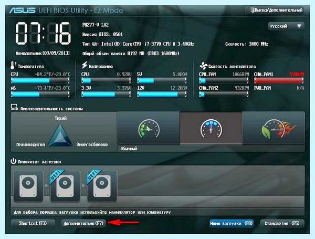315x239 pixels.
Task: Select the third boot drive with UEFI badge
Action: (102, 186)
